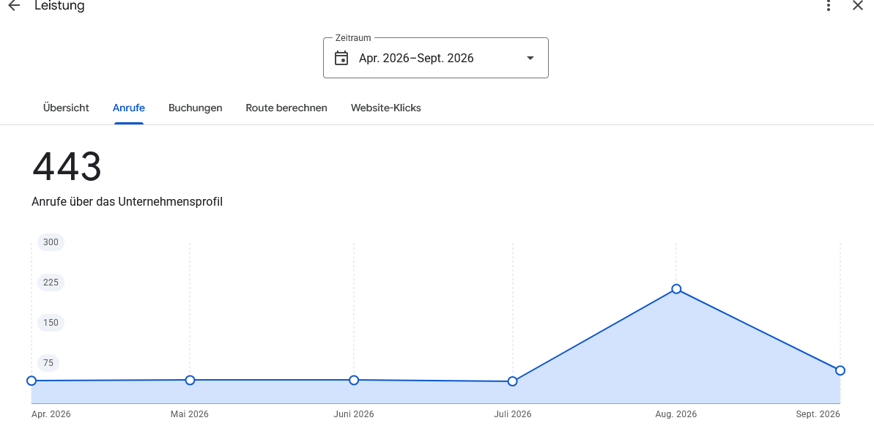Select the Anrufe tab
Viewport: 874px width, 445px height.
[x=129, y=108]
